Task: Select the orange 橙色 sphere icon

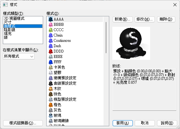Action: click(51, 105)
